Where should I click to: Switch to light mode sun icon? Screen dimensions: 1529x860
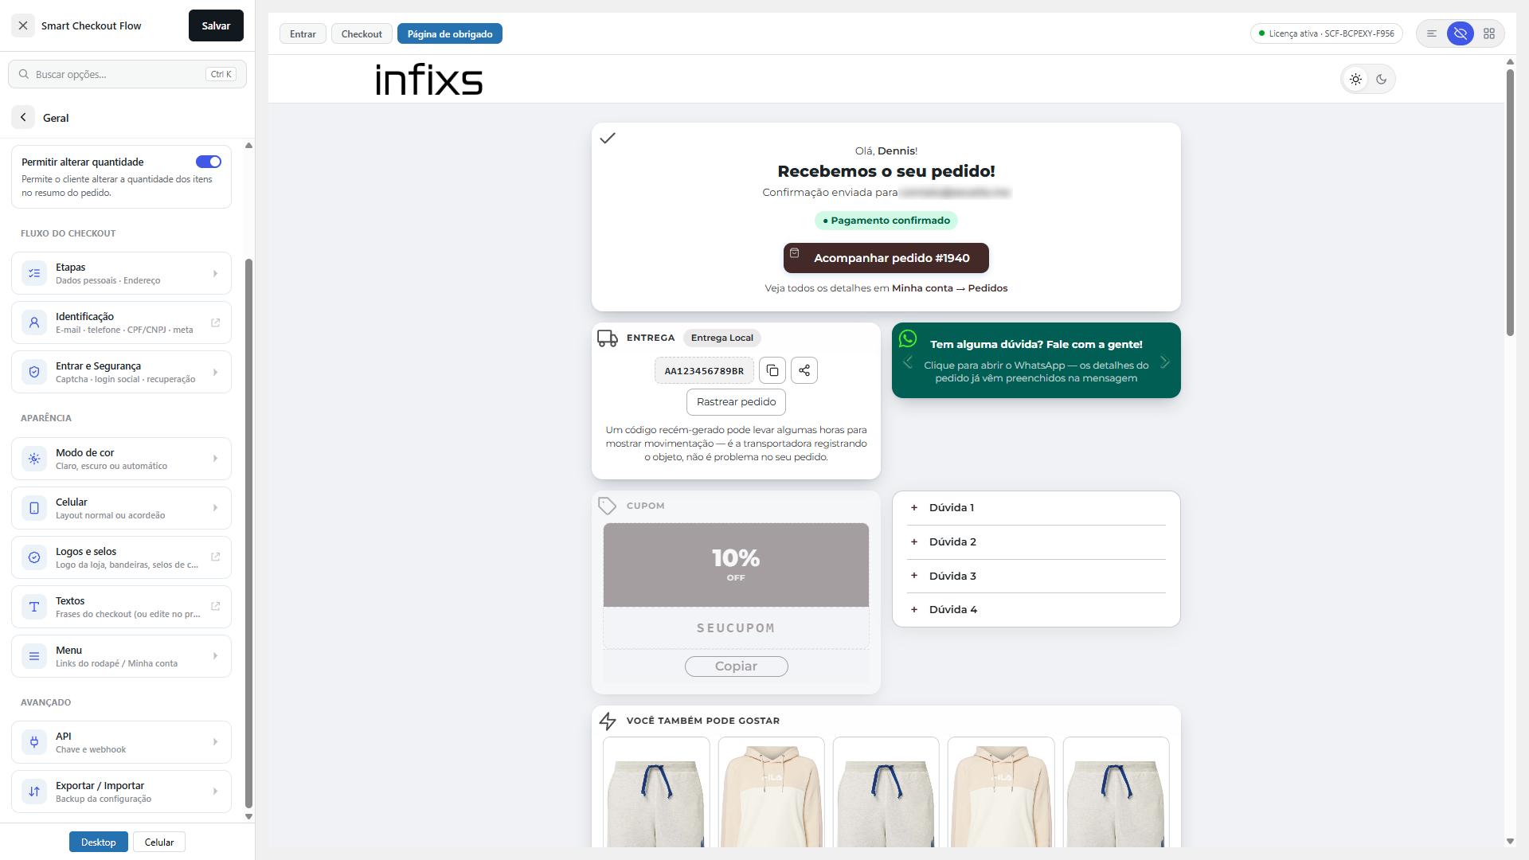pyautogui.click(x=1355, y=79)
